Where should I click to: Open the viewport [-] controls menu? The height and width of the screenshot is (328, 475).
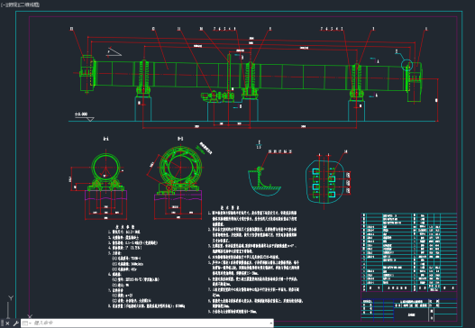click(x=3, y=5)
